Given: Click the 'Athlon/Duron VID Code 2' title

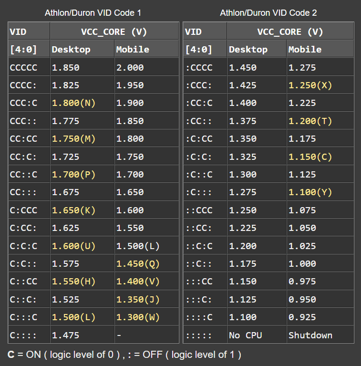Looking at the screenshot, I should [268, 13].
